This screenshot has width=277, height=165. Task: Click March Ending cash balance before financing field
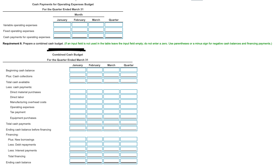pyautogui.click(x=111, y=129)
